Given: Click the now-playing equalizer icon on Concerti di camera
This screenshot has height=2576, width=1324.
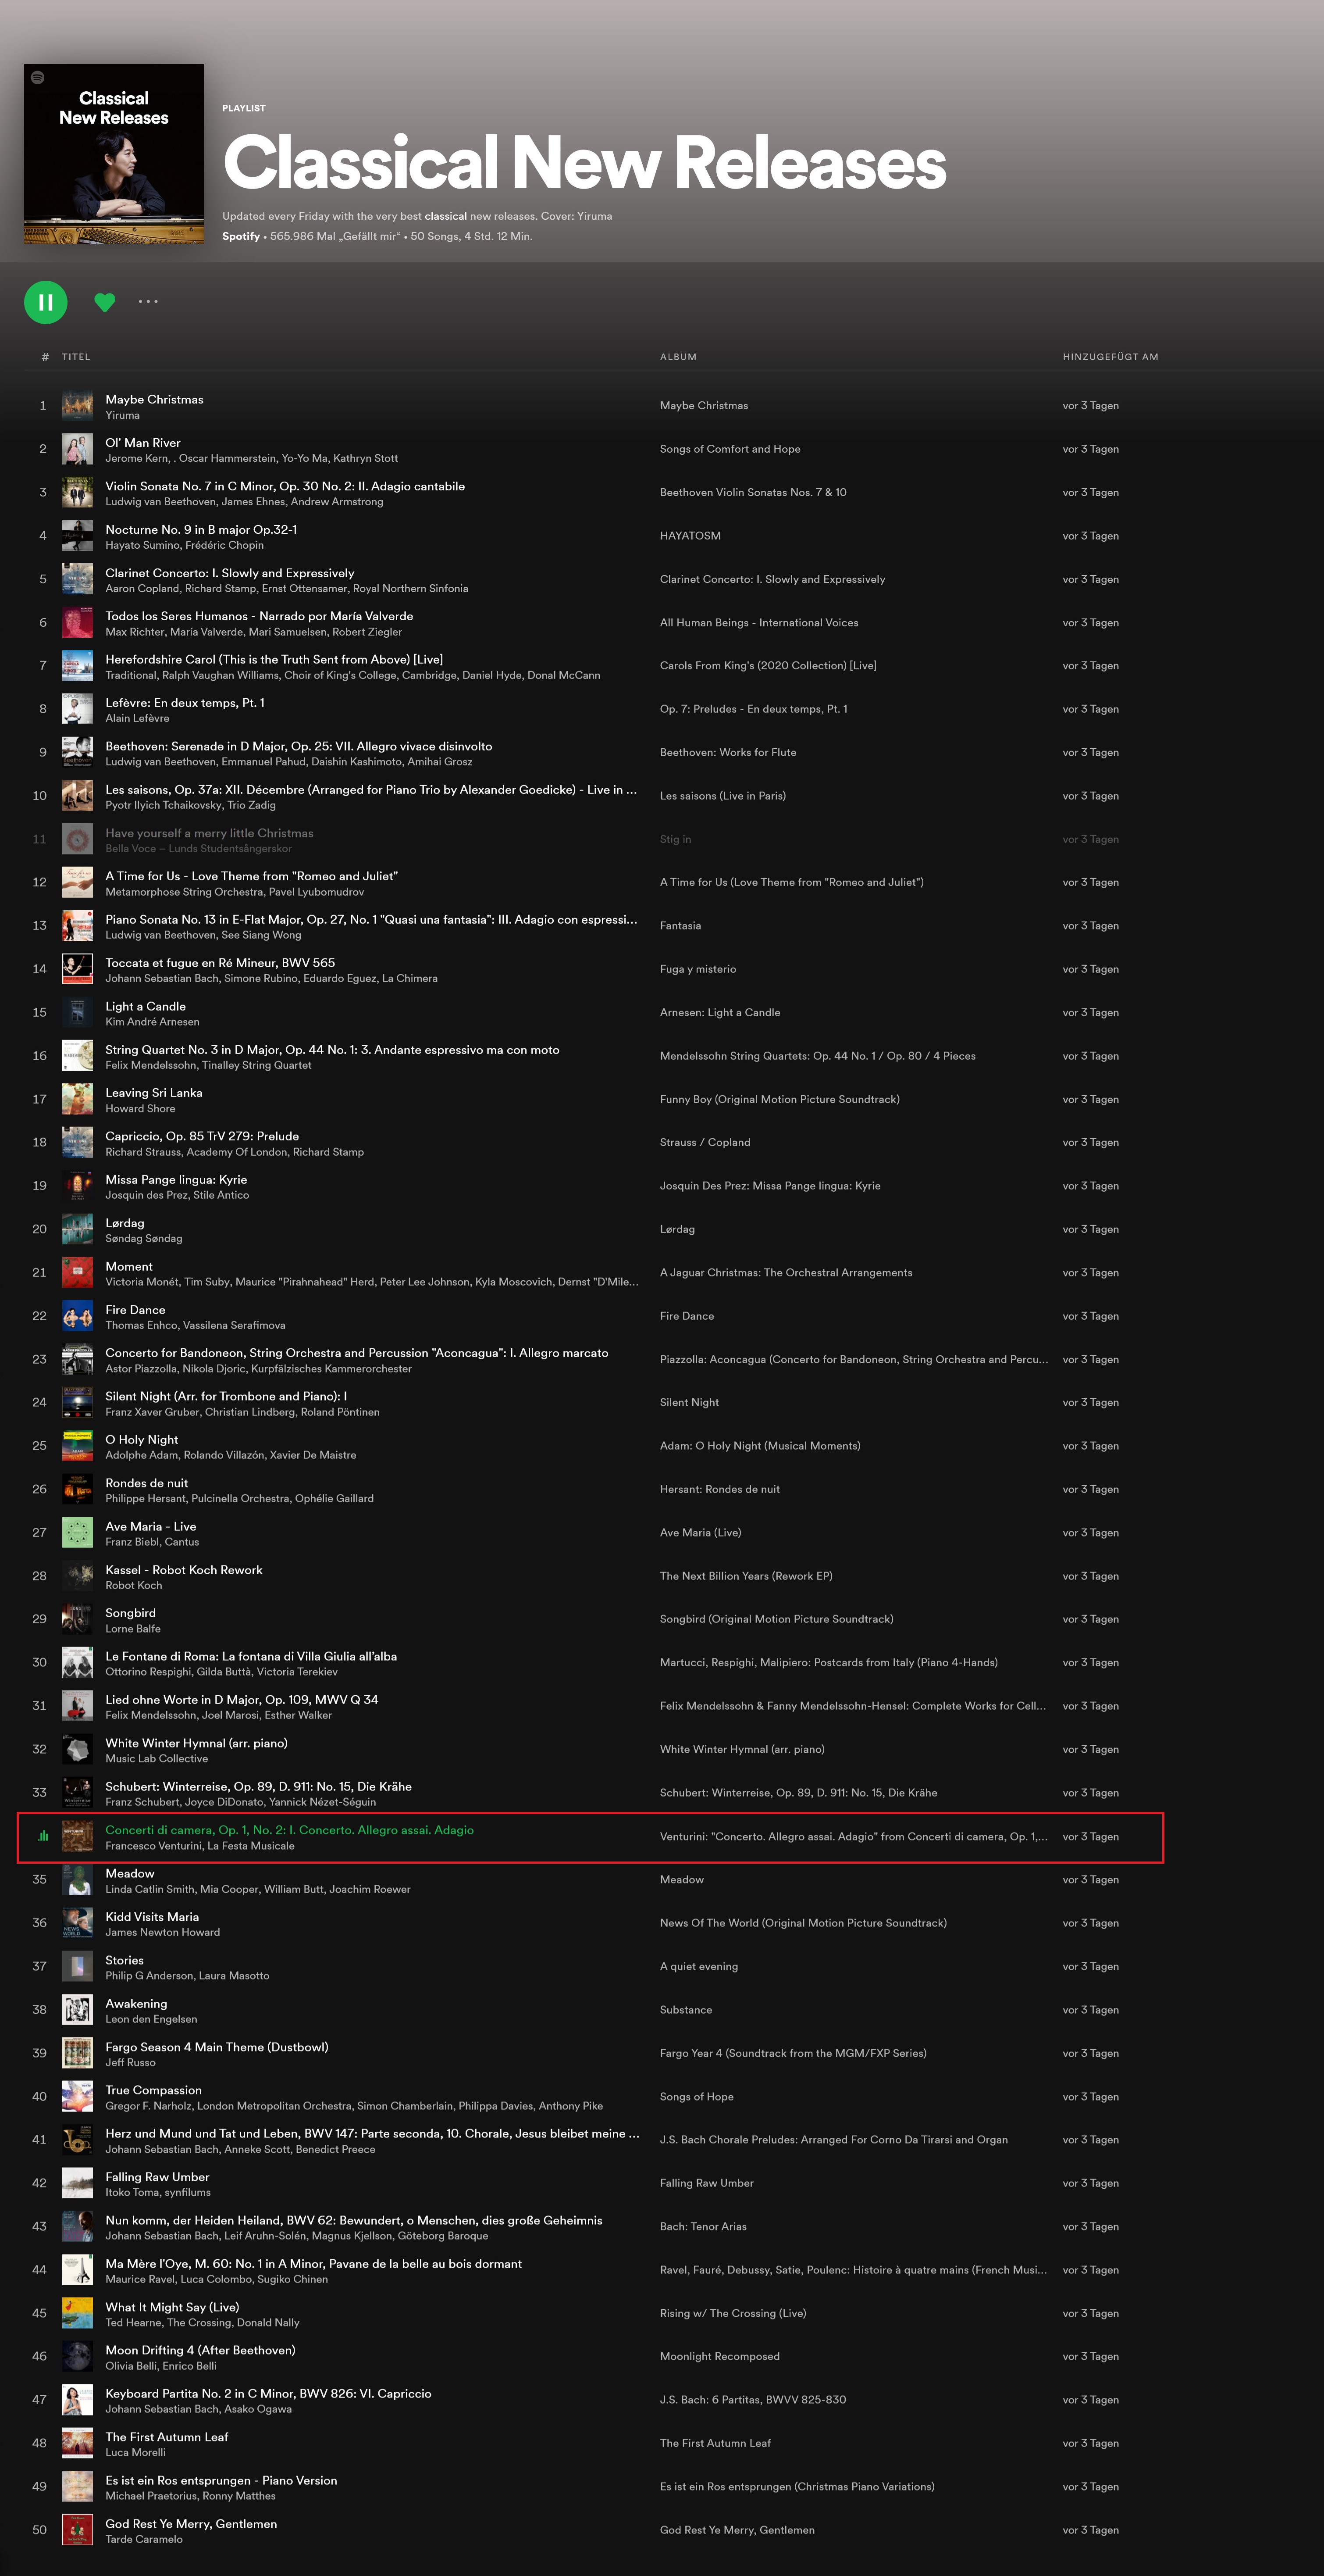Looking at the screenshot, I should point(43,1836).
